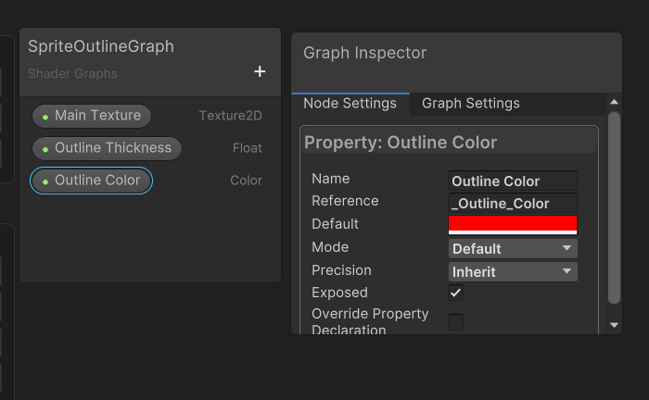Image resolution: width=649 pixels, height=400 pixels.
Task: Click the Name field containing Outline Color
Action: (x=513, y=181)
